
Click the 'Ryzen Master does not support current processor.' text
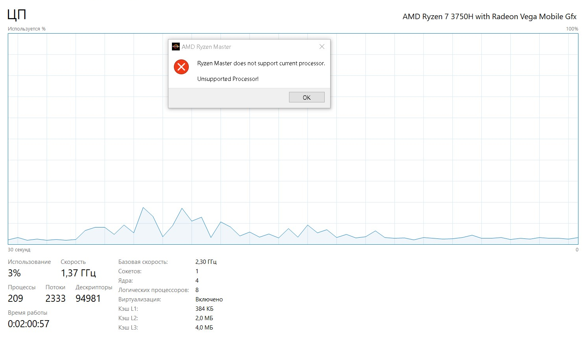261,63
